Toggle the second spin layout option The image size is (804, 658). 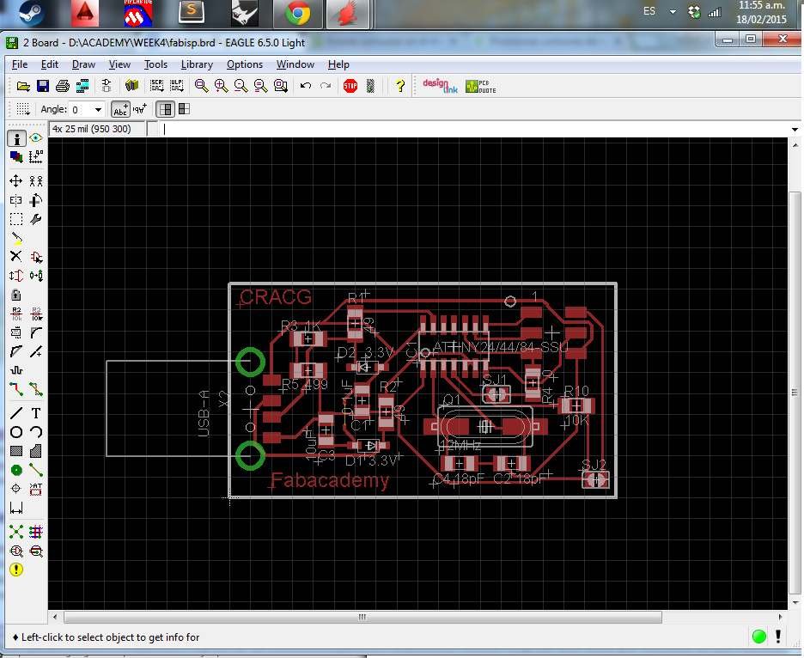click(x=184, y=109)
